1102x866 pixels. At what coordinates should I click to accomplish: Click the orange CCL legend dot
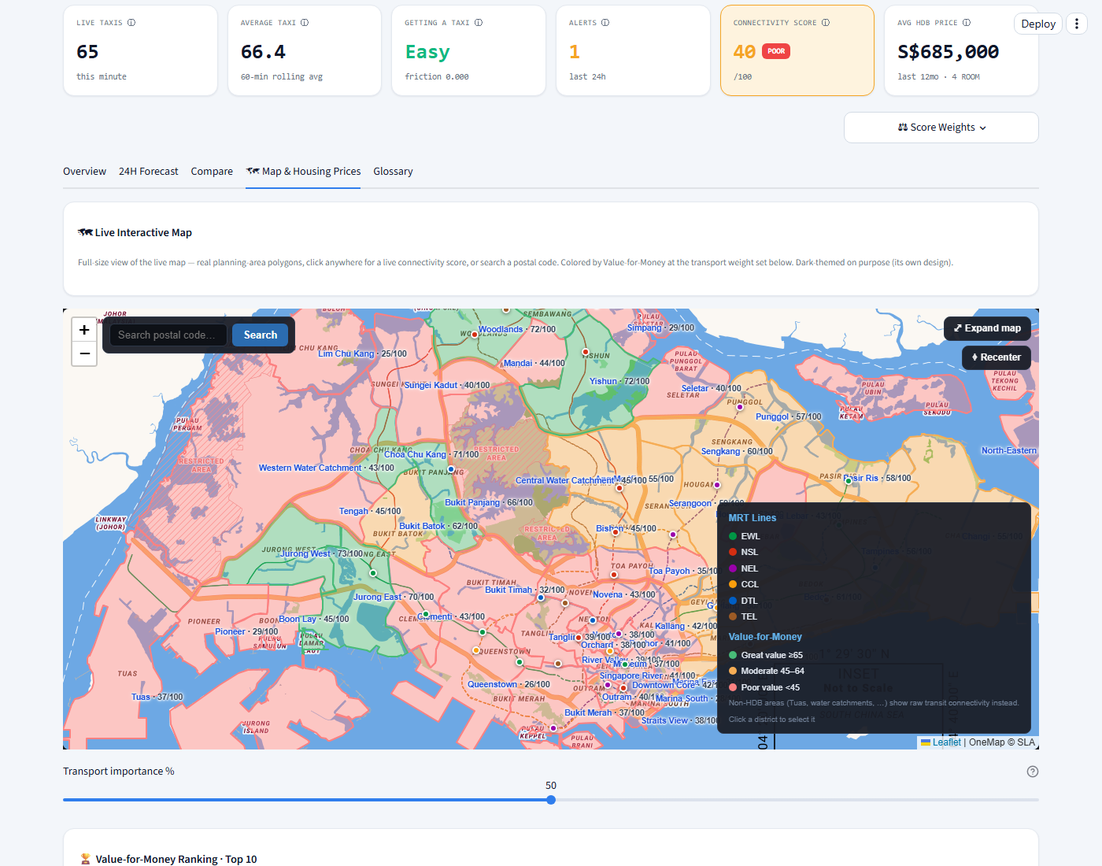(733, 584)
